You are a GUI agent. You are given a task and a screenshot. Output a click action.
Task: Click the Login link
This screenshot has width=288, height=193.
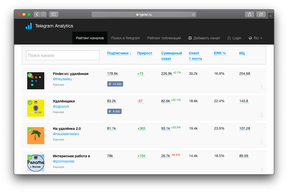click(x=234, y=38)
